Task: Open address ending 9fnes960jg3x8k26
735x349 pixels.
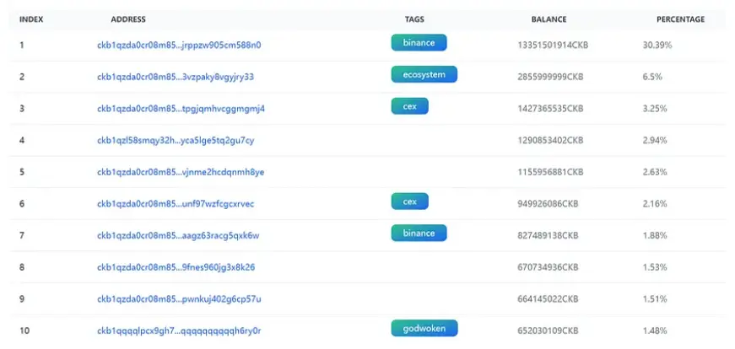Action: coord(176,267)
